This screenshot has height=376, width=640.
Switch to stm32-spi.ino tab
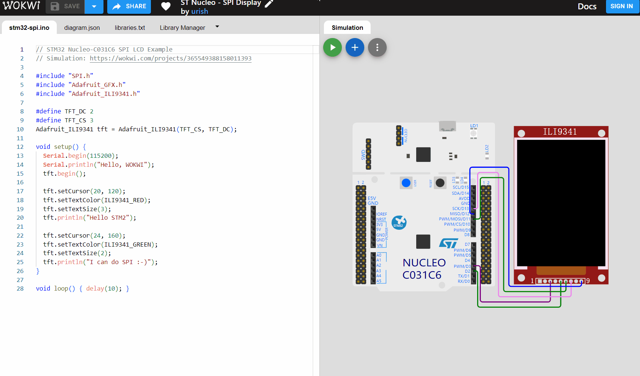click(x=29, y=28)
